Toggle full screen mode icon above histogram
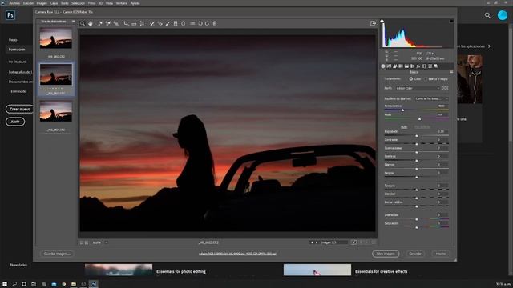Image resolution: width=513 pixels, height=288 pixels. [x=373, y=23]
